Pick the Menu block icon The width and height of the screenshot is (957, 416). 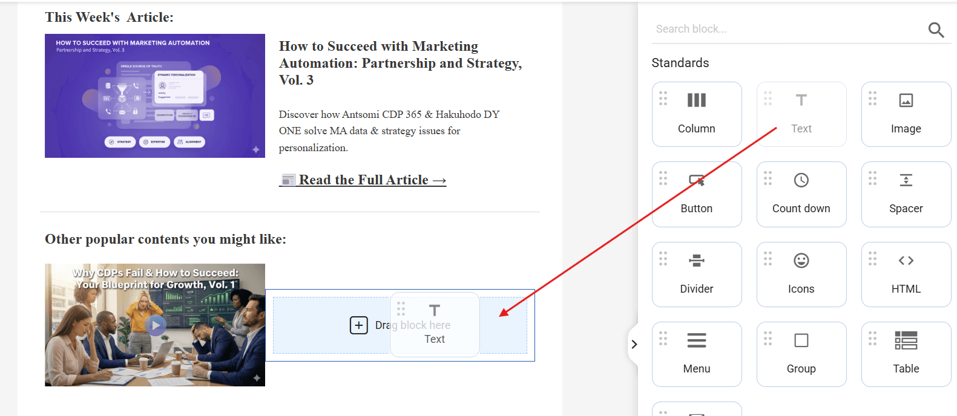click(696, 340)
